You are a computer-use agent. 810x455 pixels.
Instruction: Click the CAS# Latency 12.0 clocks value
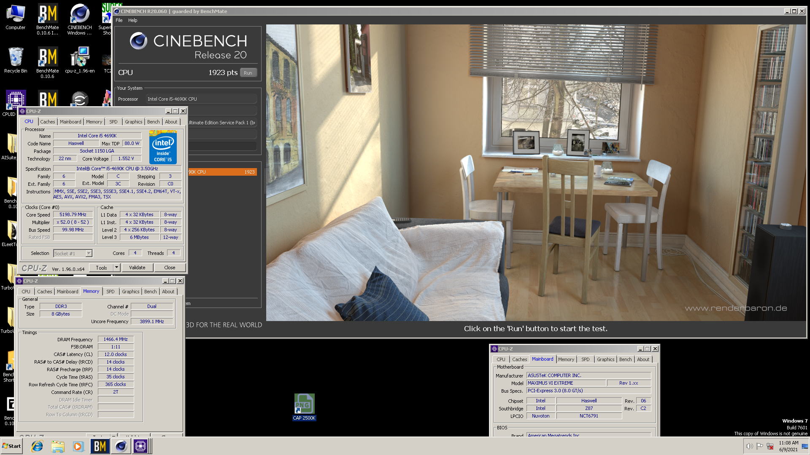point(116,354)
